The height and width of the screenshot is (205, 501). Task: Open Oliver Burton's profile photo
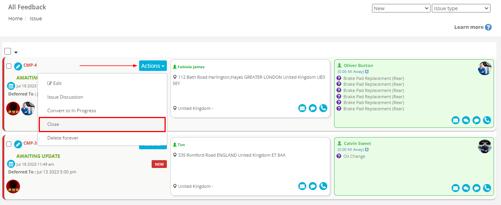(485, 68)
